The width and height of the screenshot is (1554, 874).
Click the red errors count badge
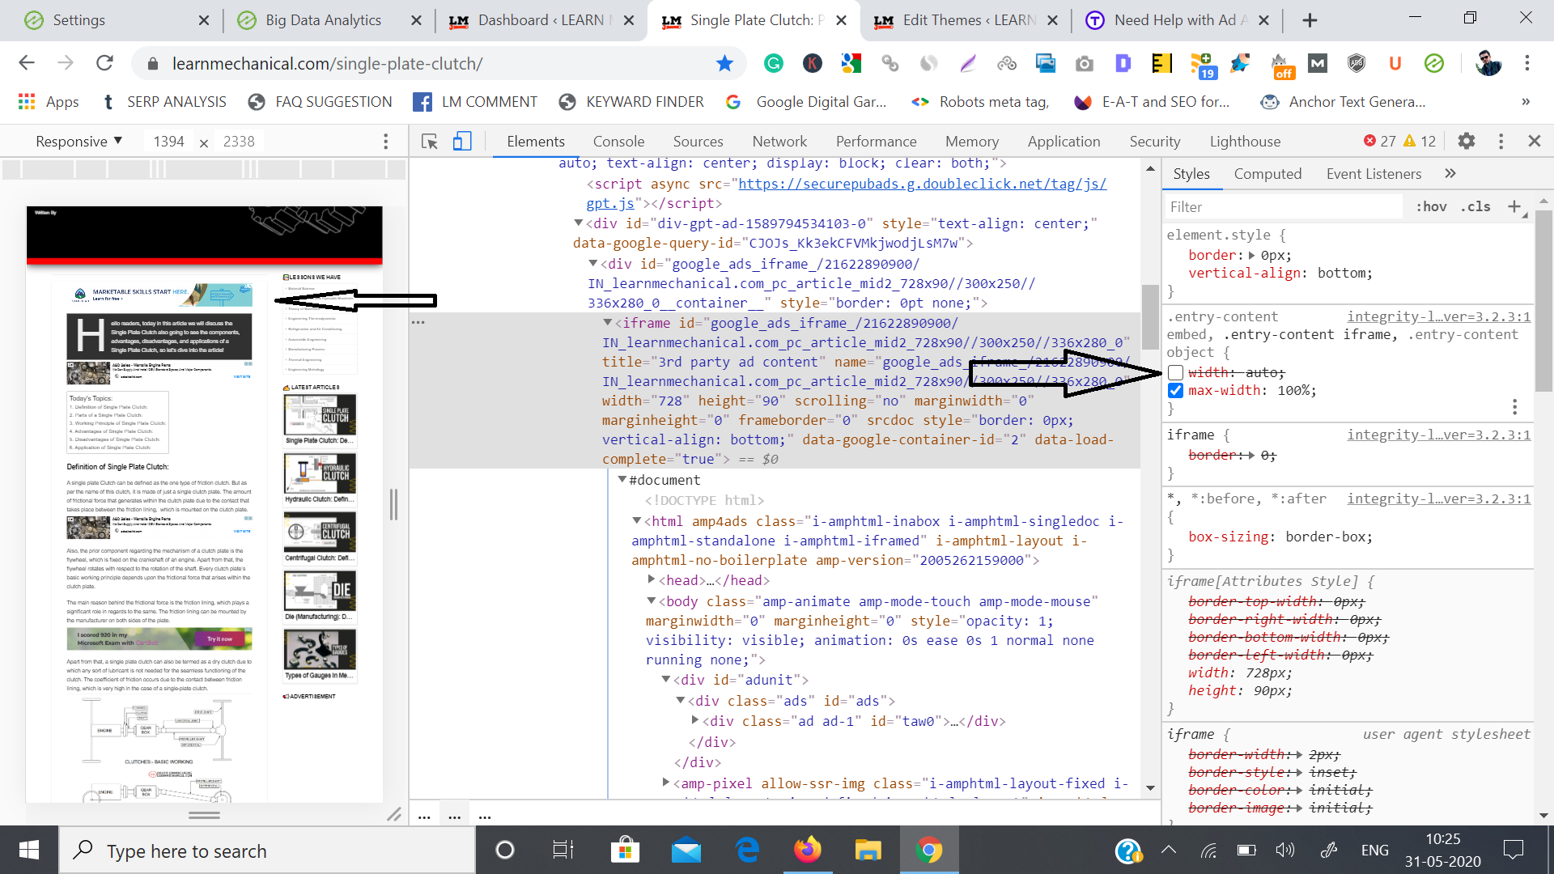point(1379,141)
